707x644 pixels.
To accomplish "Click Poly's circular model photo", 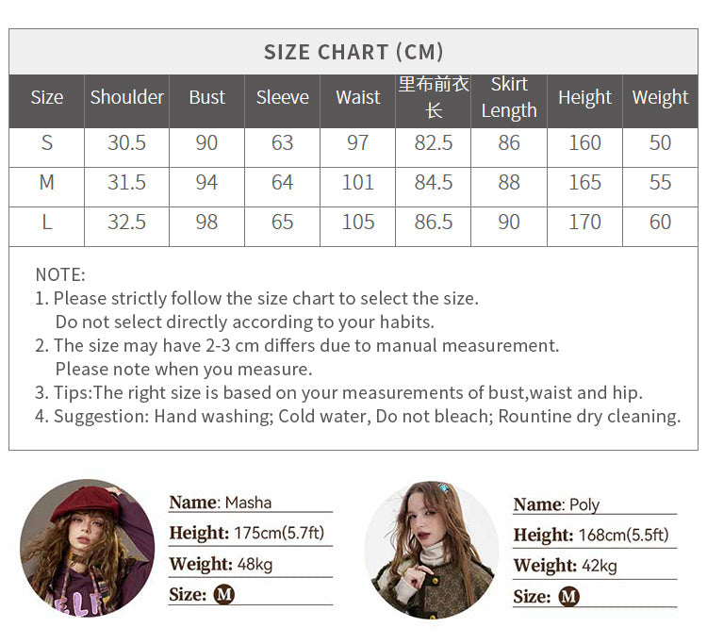I will coord(432,550).
